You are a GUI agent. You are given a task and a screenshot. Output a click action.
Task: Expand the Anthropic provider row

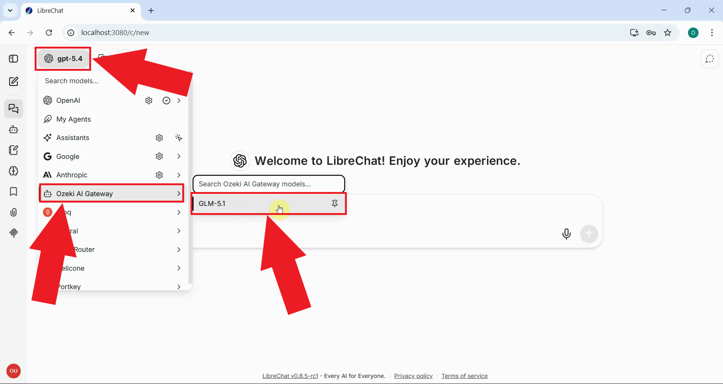178,175
